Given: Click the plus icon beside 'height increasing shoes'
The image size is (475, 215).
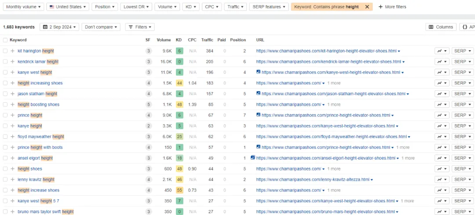Looking at the screenshot, I should coord(13,83).
